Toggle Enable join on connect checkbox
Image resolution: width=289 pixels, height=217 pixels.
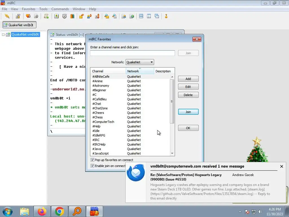tap(92, 166)
